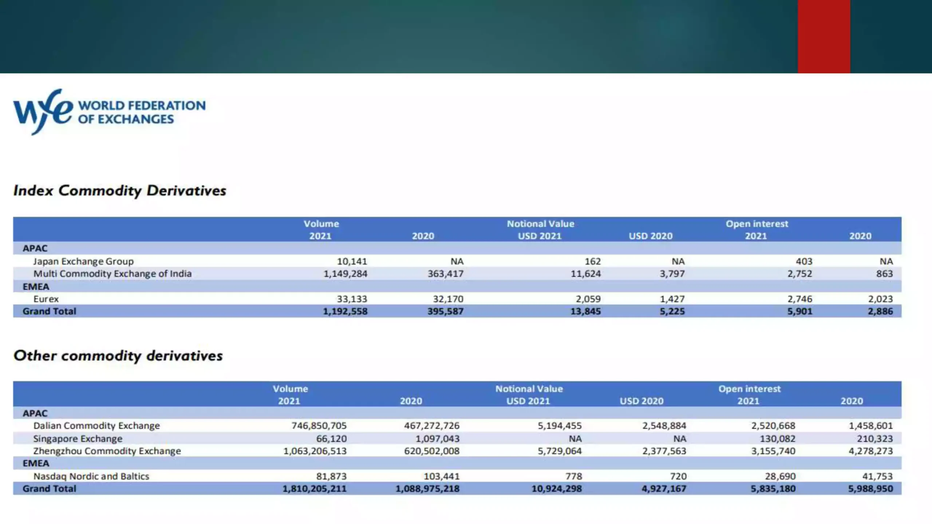Click Eurex volume 33,133
This screenshot has height=524, width=932.
(352, 299)
